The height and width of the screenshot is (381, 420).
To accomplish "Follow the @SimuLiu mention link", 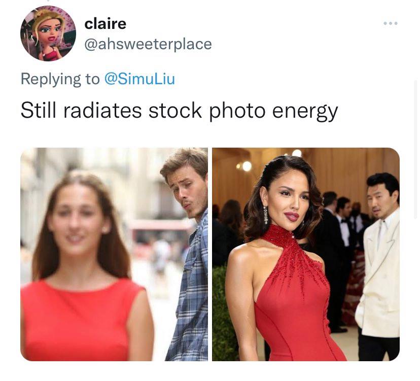I will point(139,79).
